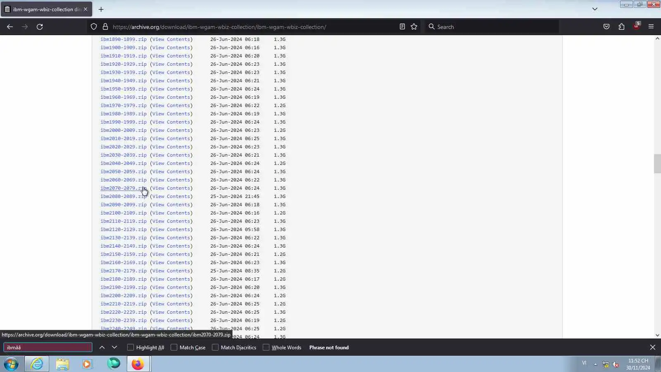The height and width of the screenshot is (372, 661).
Task: Enable Match Case checkbox
Action: click(174, 348)
